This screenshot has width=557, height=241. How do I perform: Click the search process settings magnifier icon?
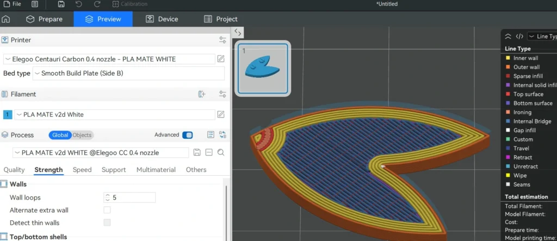point(221,152)
